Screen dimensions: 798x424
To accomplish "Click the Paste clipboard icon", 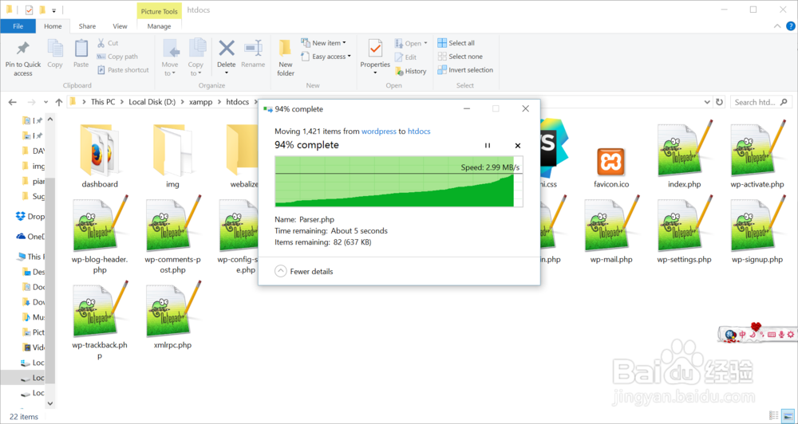I will click(81, 54).
